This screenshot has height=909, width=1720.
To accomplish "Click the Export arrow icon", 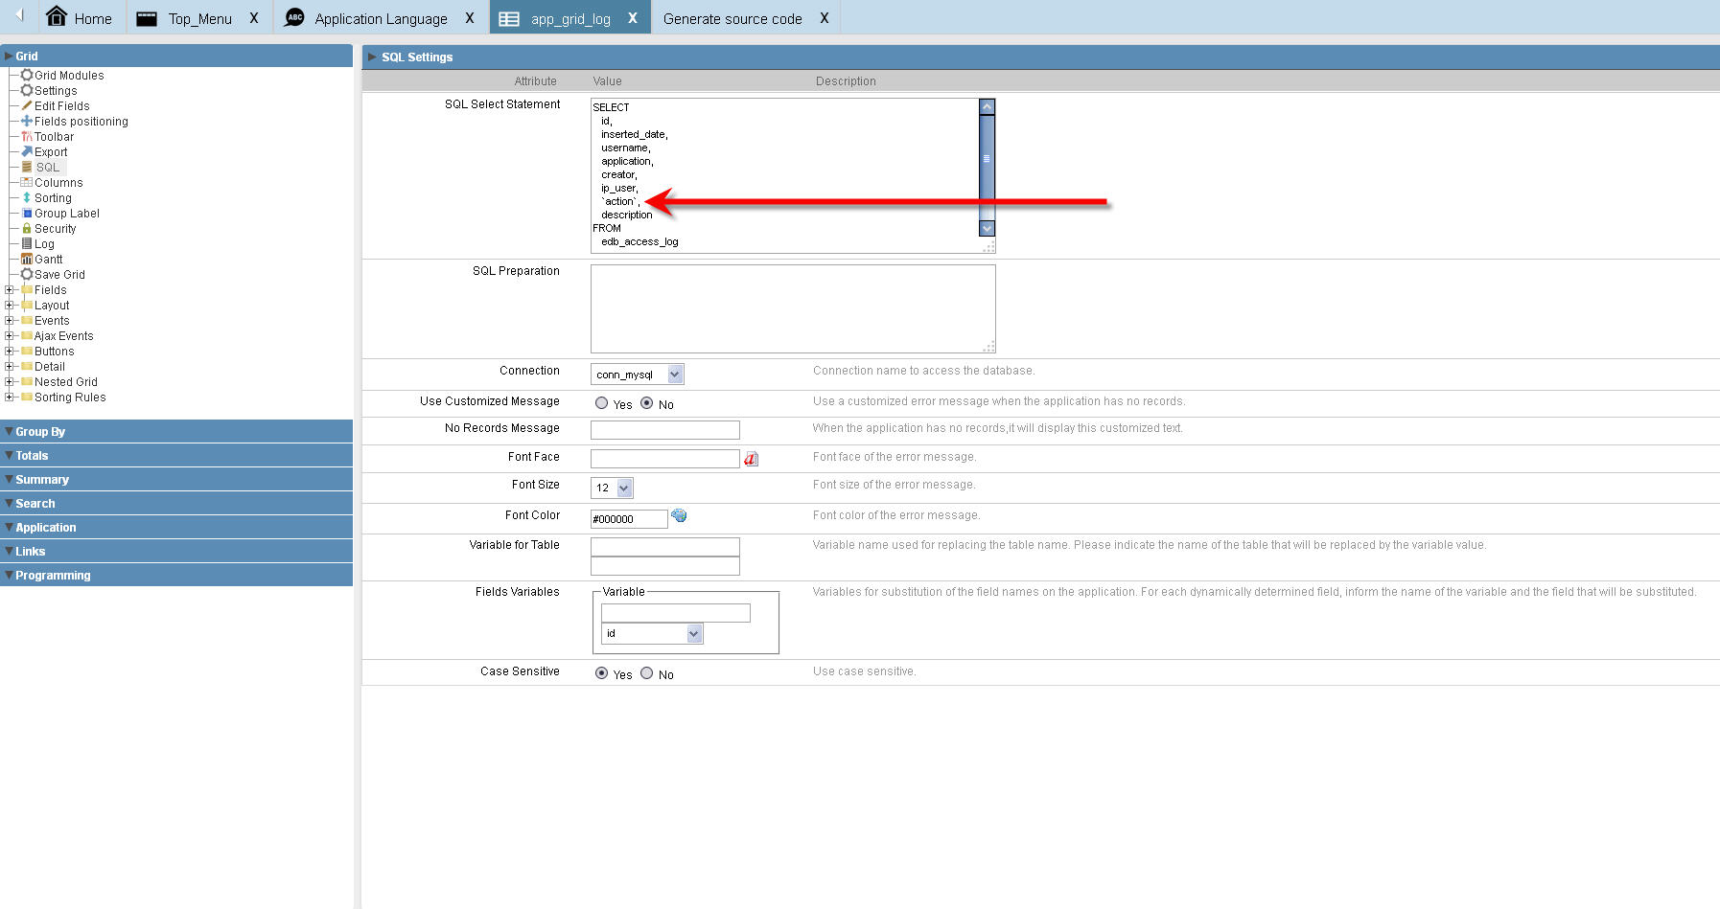I will (x=27, y=151).
